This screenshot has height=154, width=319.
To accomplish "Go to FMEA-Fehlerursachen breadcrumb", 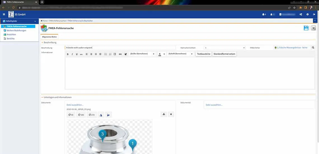I will [x=58, y=21].
